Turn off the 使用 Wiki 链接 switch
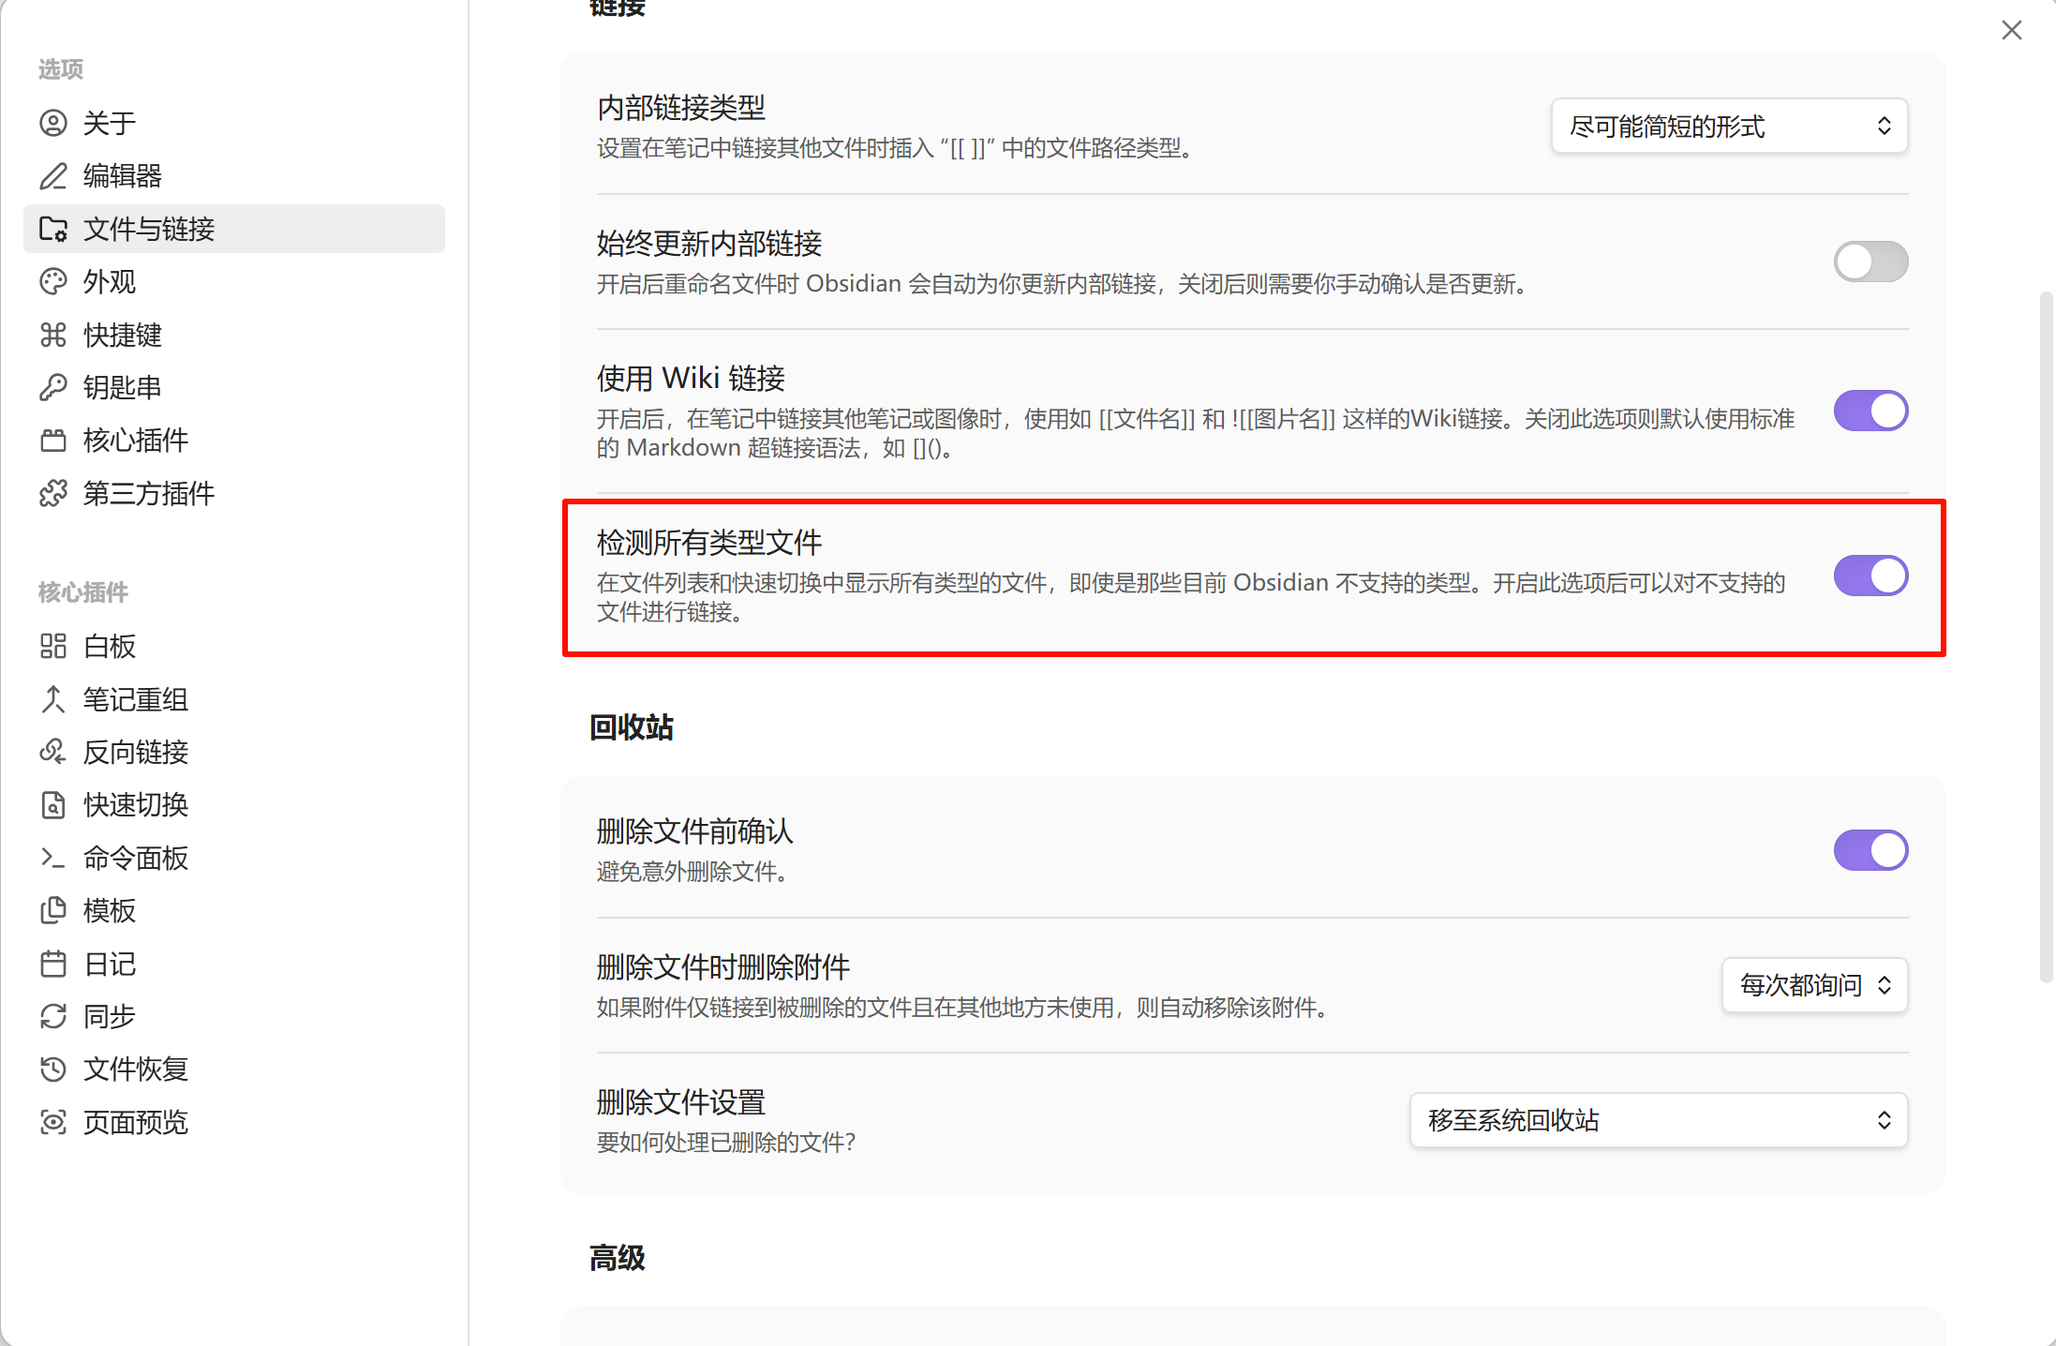The image size is (2056, 1346). point(1870,411)
